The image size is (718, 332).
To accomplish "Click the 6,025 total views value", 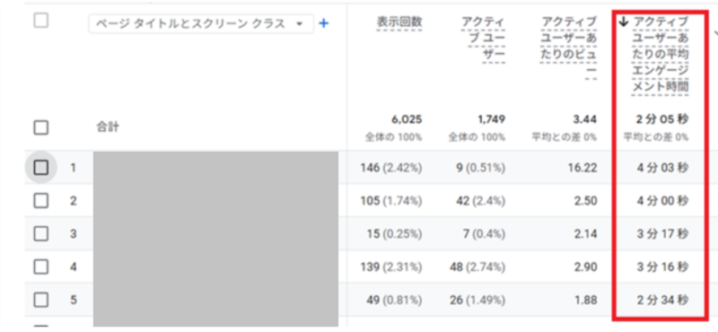I will coord(407,119).
